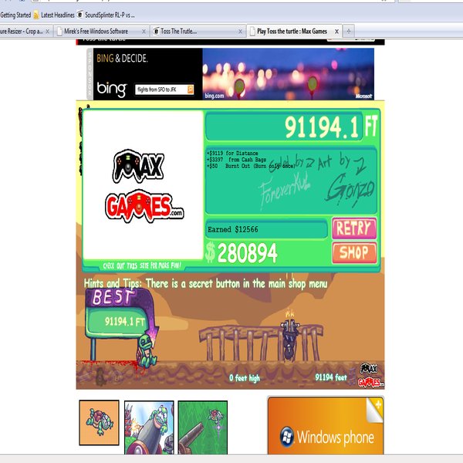Click the Bing ad search magnifier icon

click(190, 90)
